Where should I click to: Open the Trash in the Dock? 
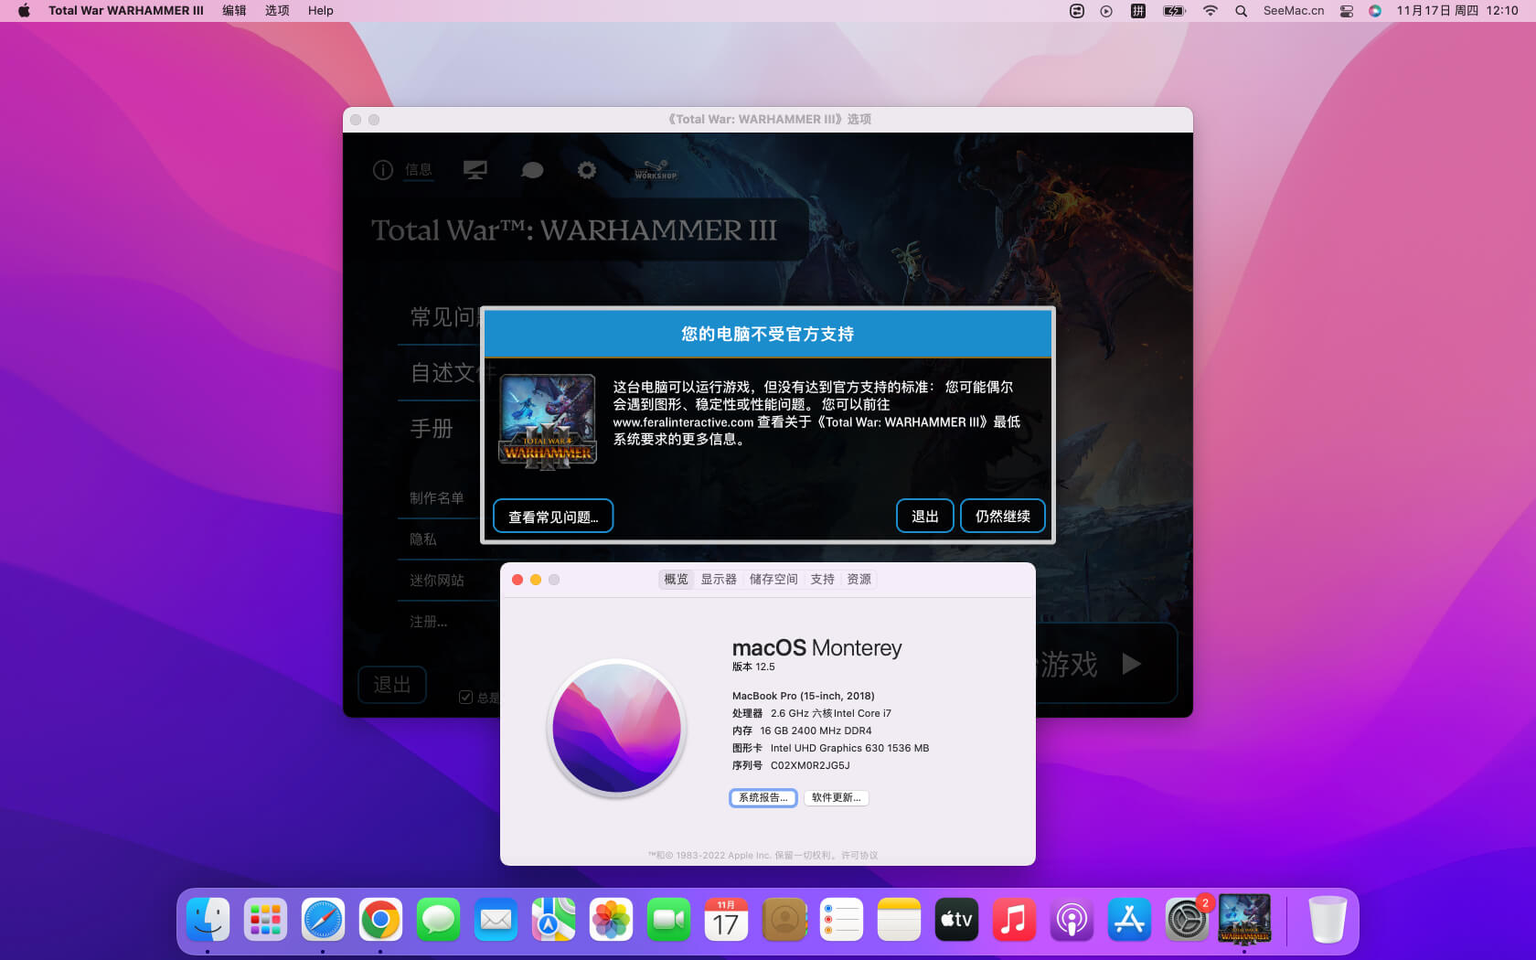(1327, 920)
